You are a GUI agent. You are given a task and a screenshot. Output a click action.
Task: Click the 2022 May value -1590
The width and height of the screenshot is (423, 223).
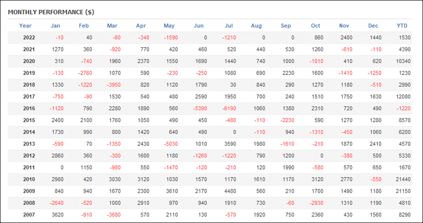(x=171, y=38)
